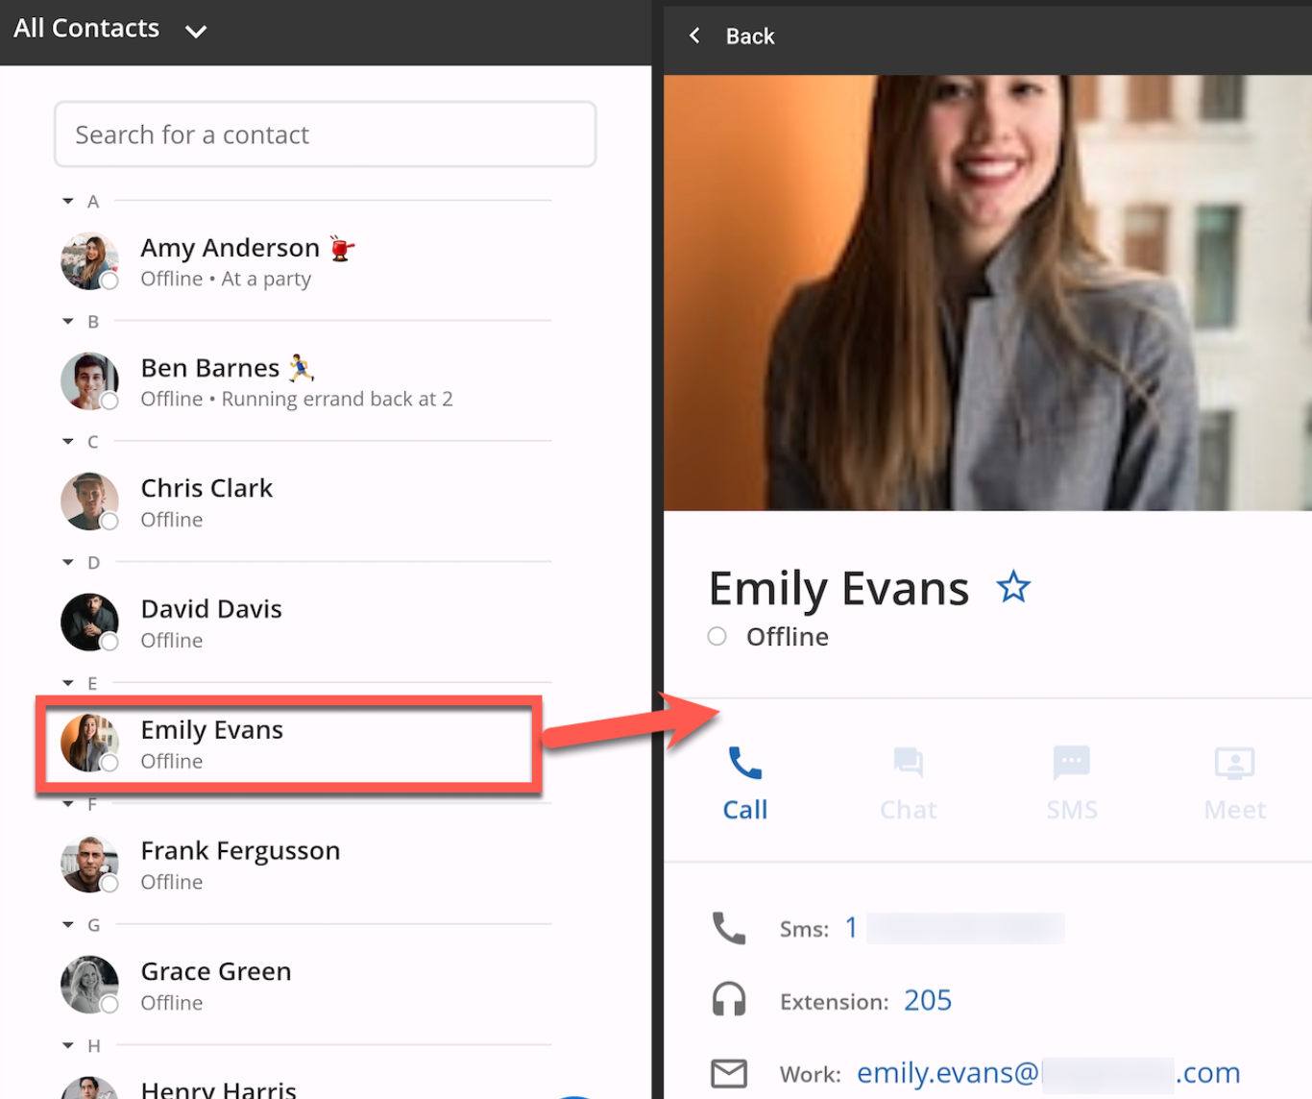Click Grace Green's avatar

tap(89, 985)
